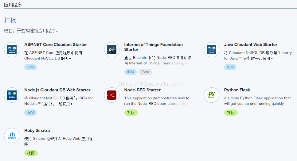Open Internet of Things Foundation Starter title

pos(154,47)
